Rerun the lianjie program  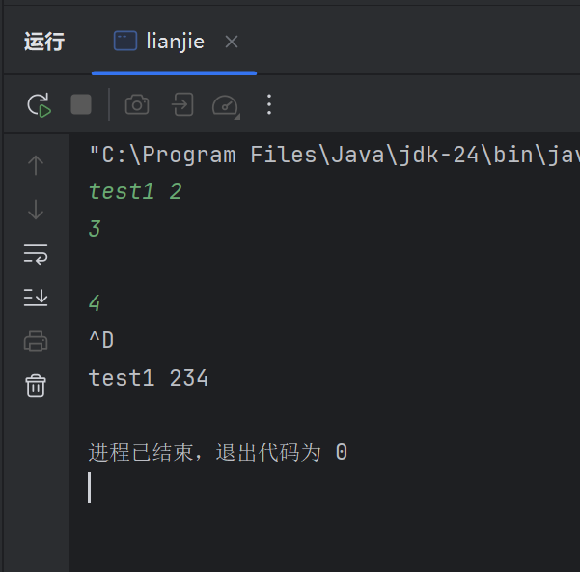tap(38, 104)
